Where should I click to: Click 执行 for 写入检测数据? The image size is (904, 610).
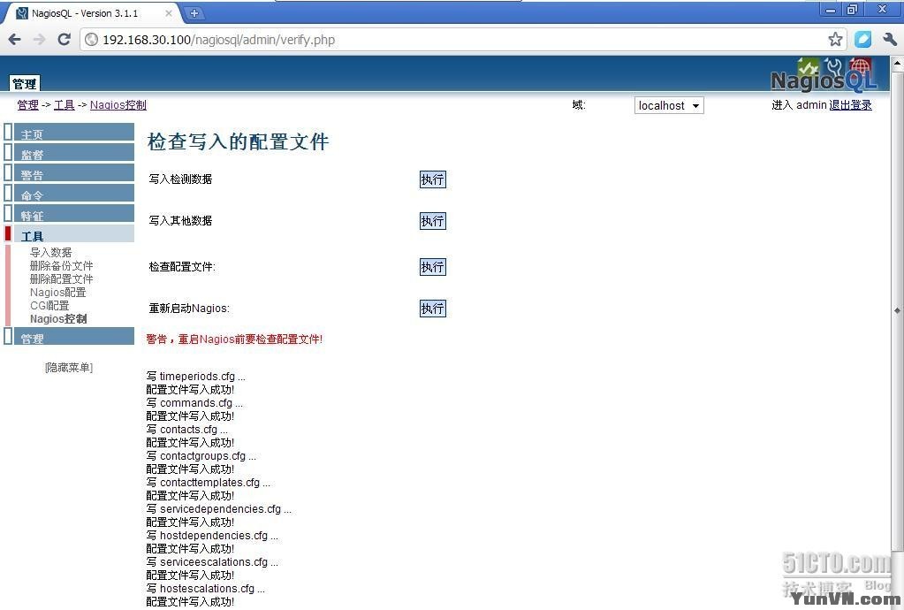click(432, 179)
